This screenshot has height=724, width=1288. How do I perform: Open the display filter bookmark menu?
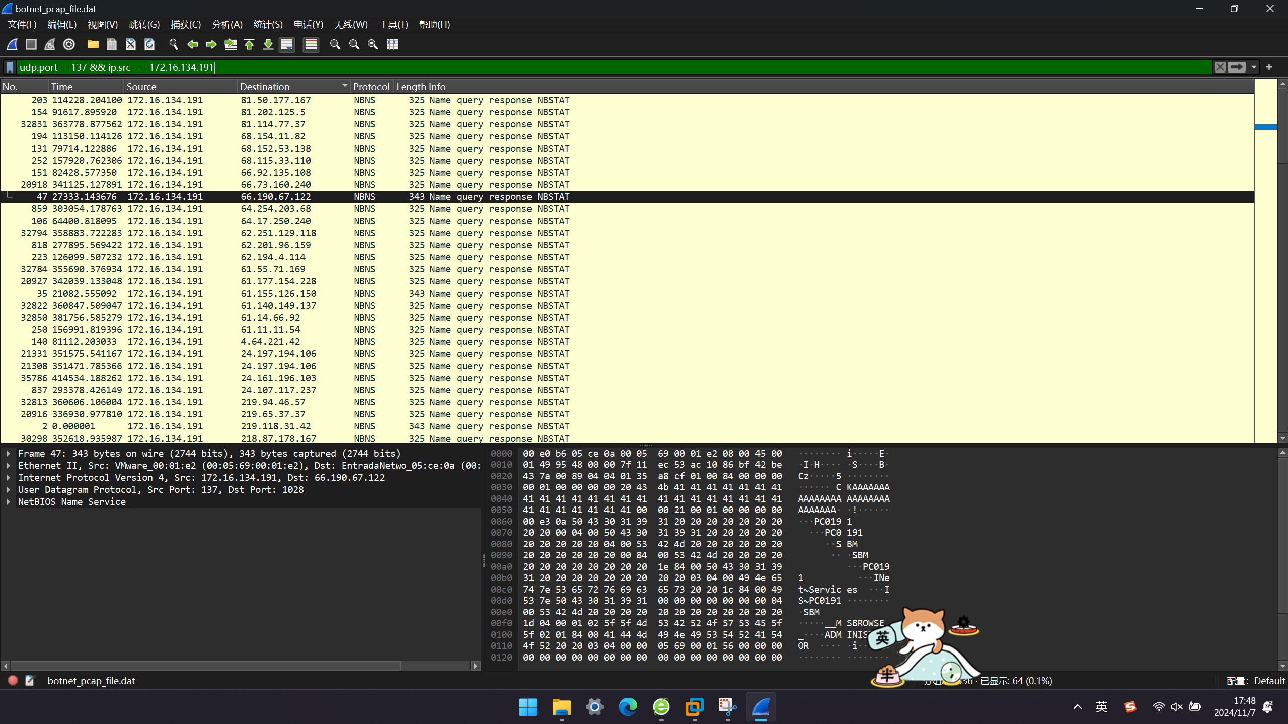click(x=10, y=67)
